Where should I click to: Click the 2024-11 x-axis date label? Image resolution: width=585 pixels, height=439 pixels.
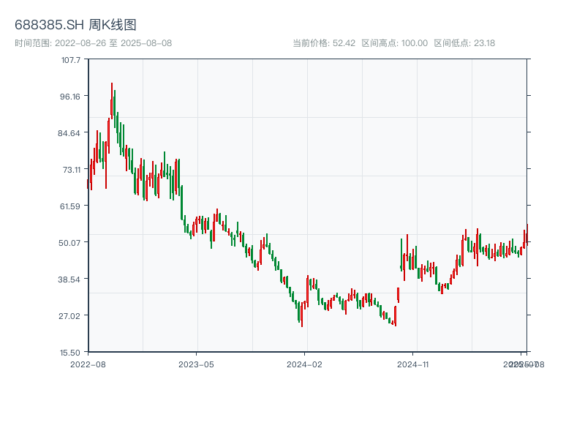pyautogui.click(x=414, y=364)
